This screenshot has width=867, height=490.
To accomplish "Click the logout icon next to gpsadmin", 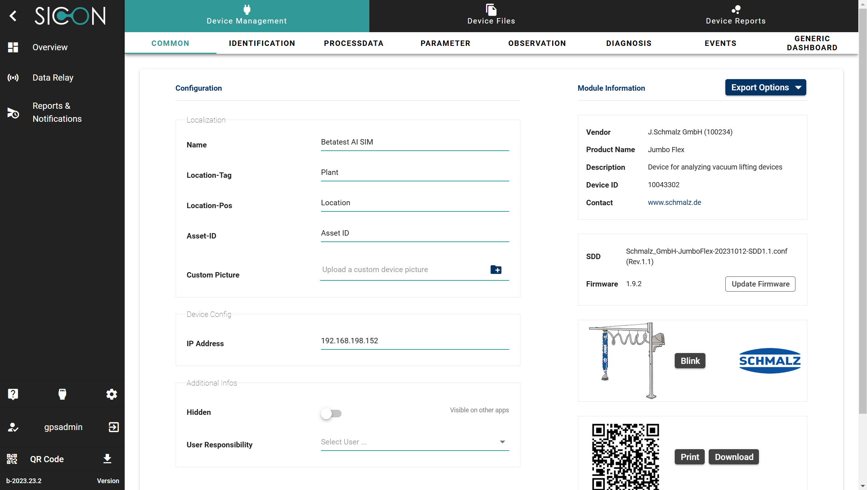I will tap(113, 427).
